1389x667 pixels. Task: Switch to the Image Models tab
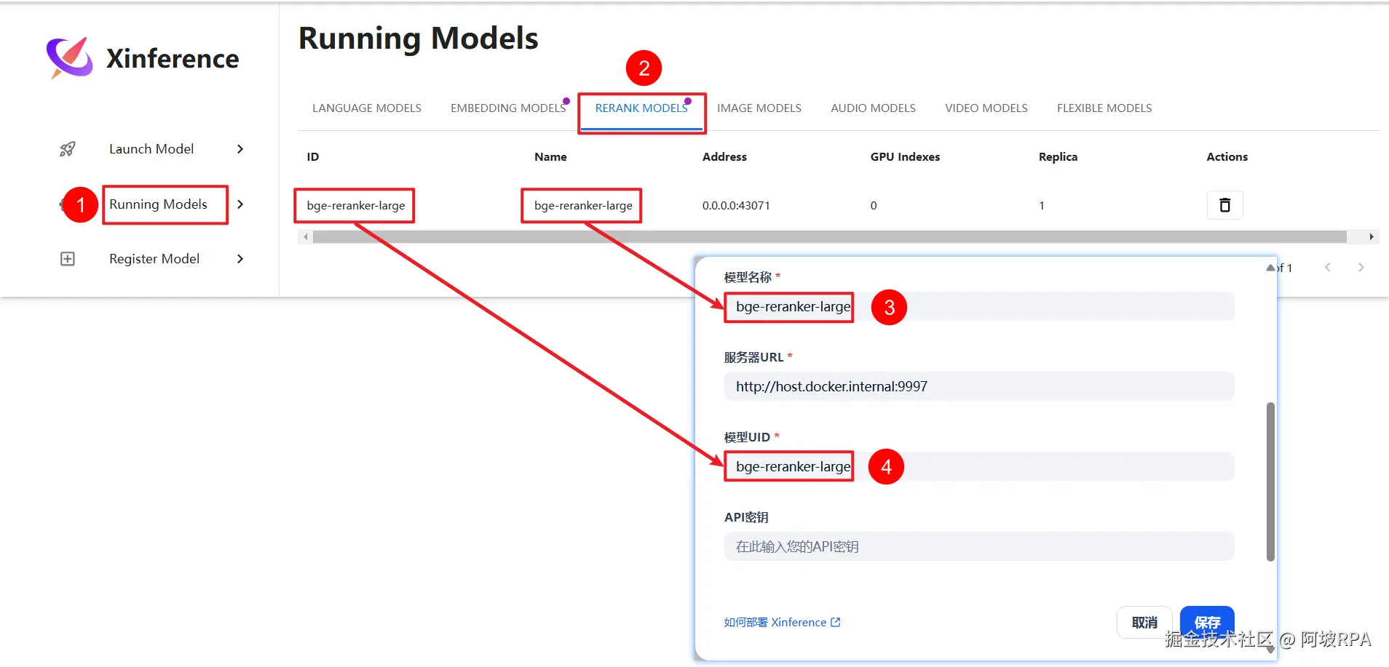pyautogui.click(x=759, y=108)
